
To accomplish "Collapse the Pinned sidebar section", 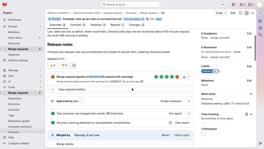I will [40, 27].
